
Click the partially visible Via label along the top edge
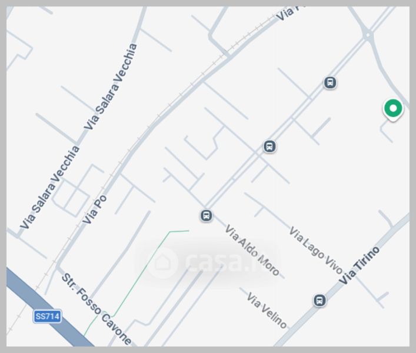[289, 14]
